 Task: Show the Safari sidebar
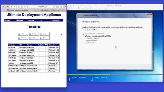19,7
